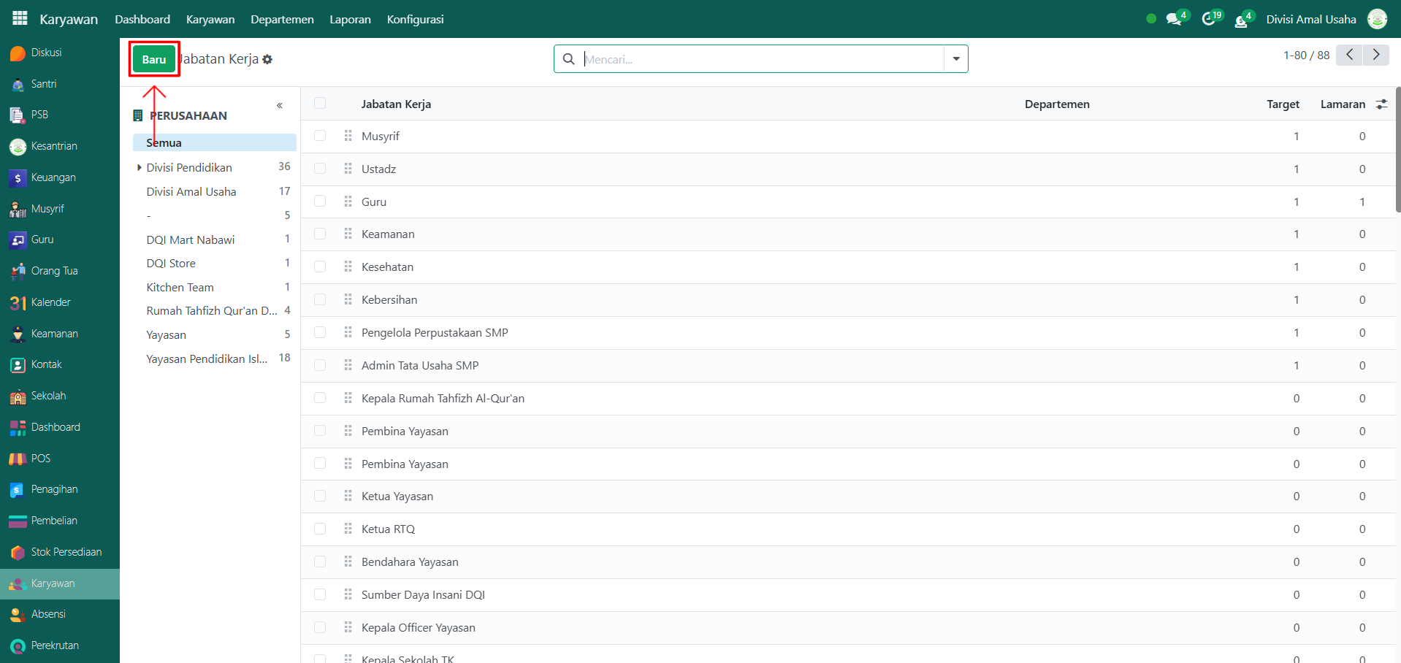This screenshot has height=663, width=1401.
Task: Open the chat messages icon in top bar
Action: [x=1174, y=19]
